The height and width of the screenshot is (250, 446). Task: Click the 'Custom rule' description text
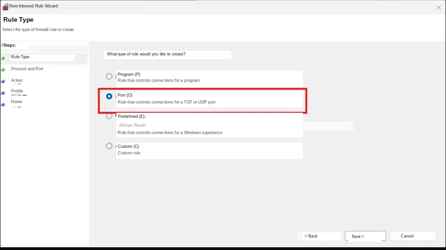(x=129, y=153)
